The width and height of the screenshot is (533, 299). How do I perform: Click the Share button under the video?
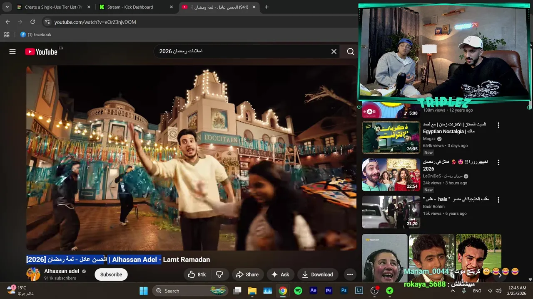247,274
